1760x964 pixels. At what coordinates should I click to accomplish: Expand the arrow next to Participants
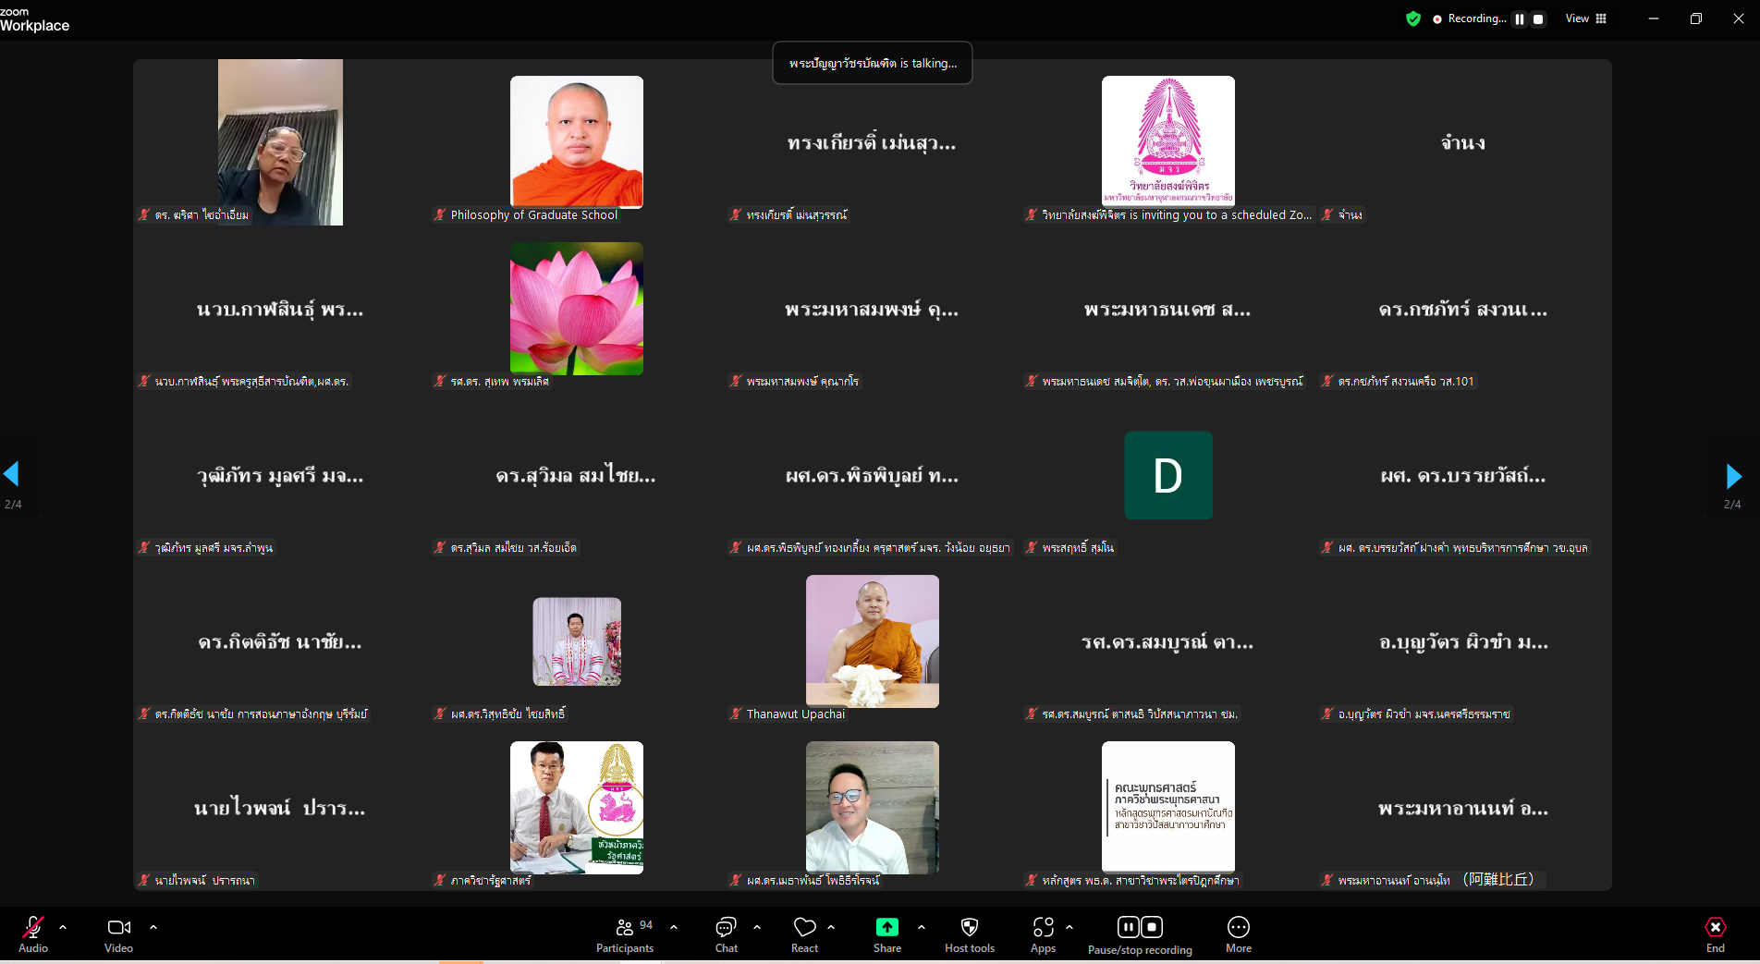click(674, 926)
